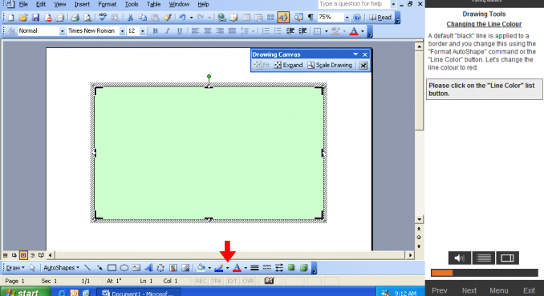Toggle the Drawing toolbar button
Image resolution: width=544 pixels, height=296 pixels.
[283, 18]
